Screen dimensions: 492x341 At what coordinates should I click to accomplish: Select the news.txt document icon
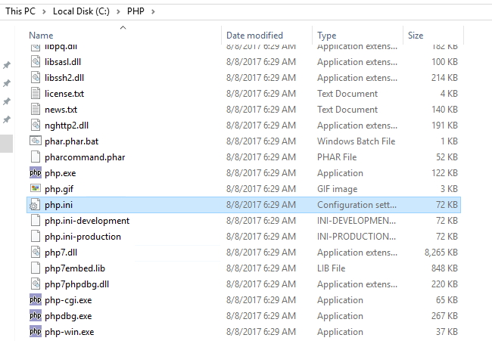point(36,110)
